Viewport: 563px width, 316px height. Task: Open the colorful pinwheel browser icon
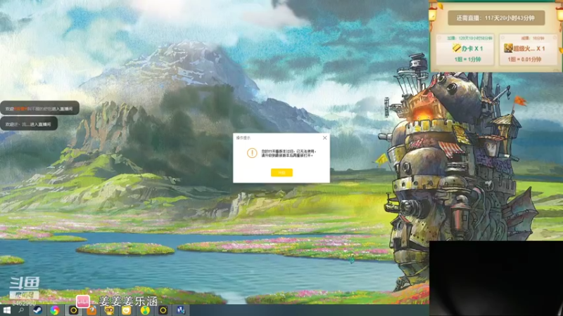click(x=55, y=310)
